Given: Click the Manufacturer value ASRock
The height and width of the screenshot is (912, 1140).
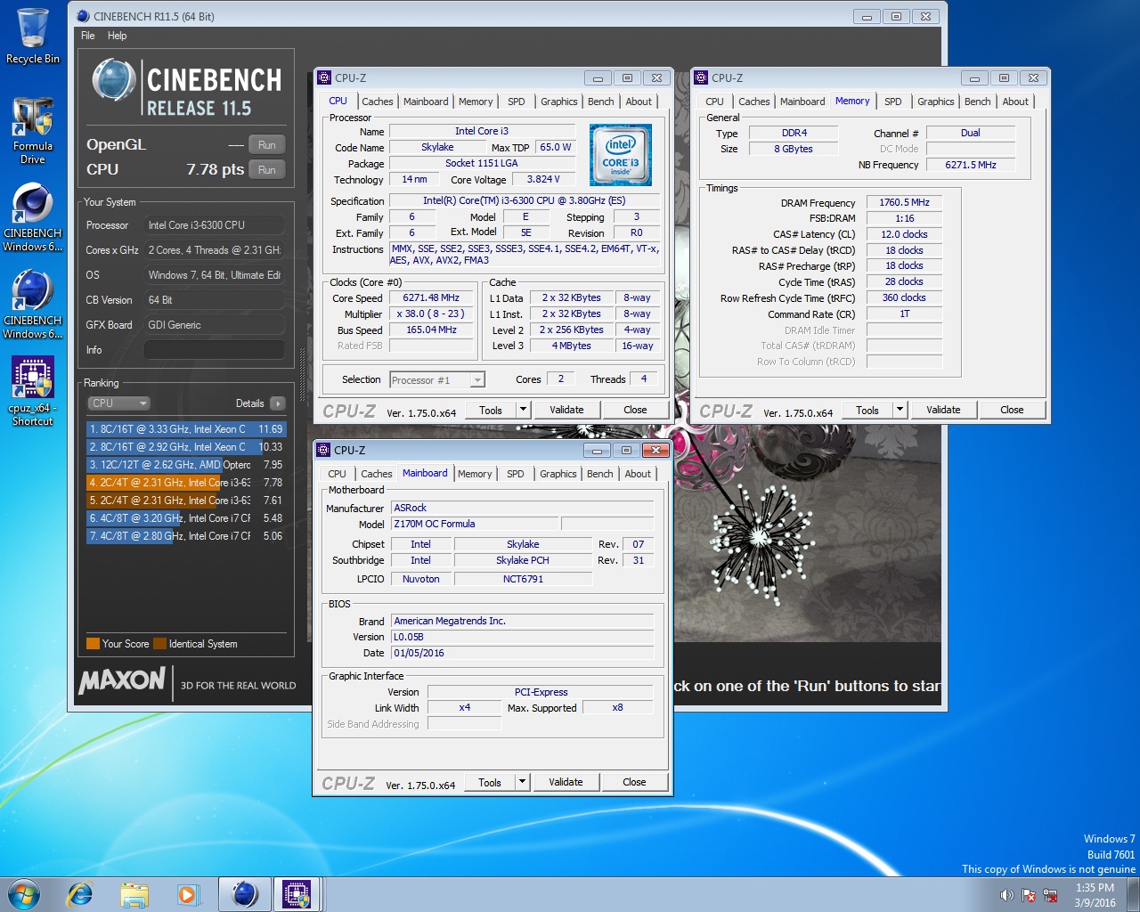Looking at the screenshot, I should coord(522,508).
